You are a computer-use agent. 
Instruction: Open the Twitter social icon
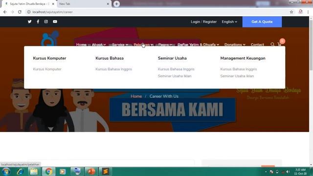(x=29, y=22)
